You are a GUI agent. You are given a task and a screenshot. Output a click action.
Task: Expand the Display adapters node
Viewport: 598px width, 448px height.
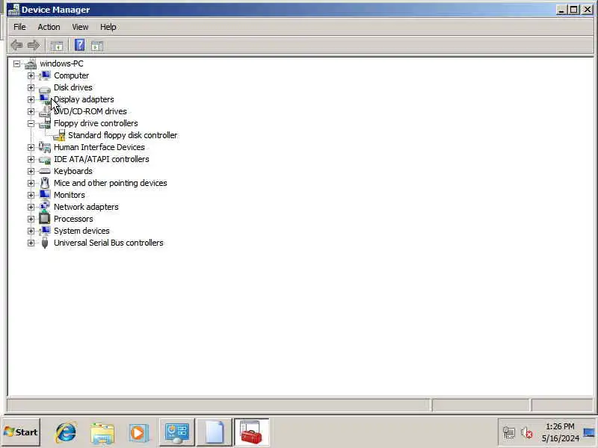pyautogui.click(x=31, y=99)
